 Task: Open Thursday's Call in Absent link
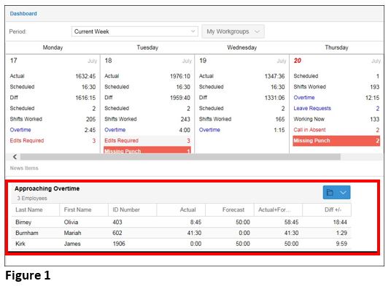309,130
